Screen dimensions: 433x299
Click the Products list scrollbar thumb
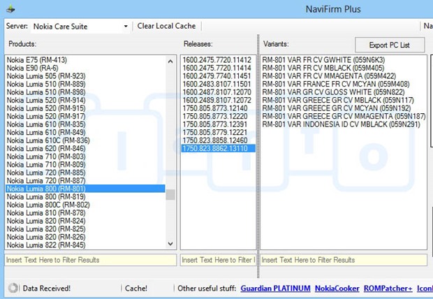[170, 194]
